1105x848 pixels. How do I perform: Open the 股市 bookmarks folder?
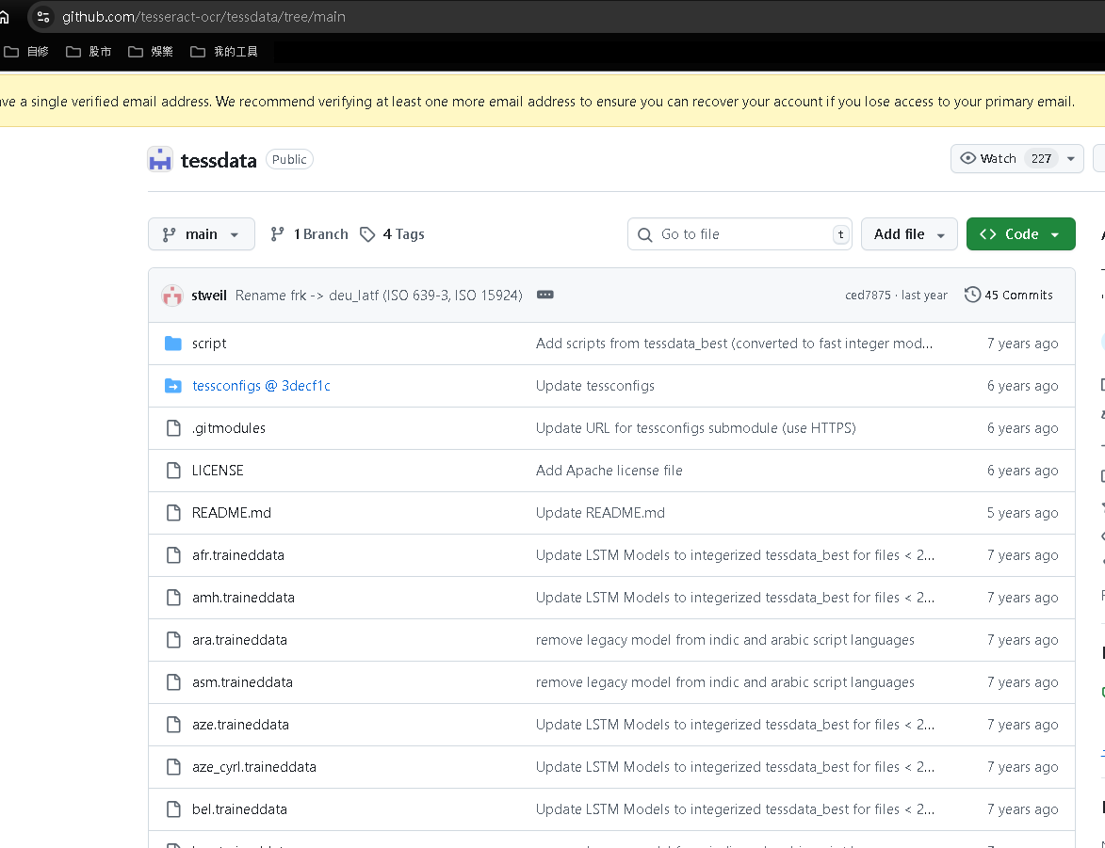point(89,52)
